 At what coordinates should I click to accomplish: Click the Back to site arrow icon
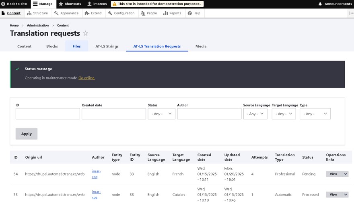(x=3, y=4)
